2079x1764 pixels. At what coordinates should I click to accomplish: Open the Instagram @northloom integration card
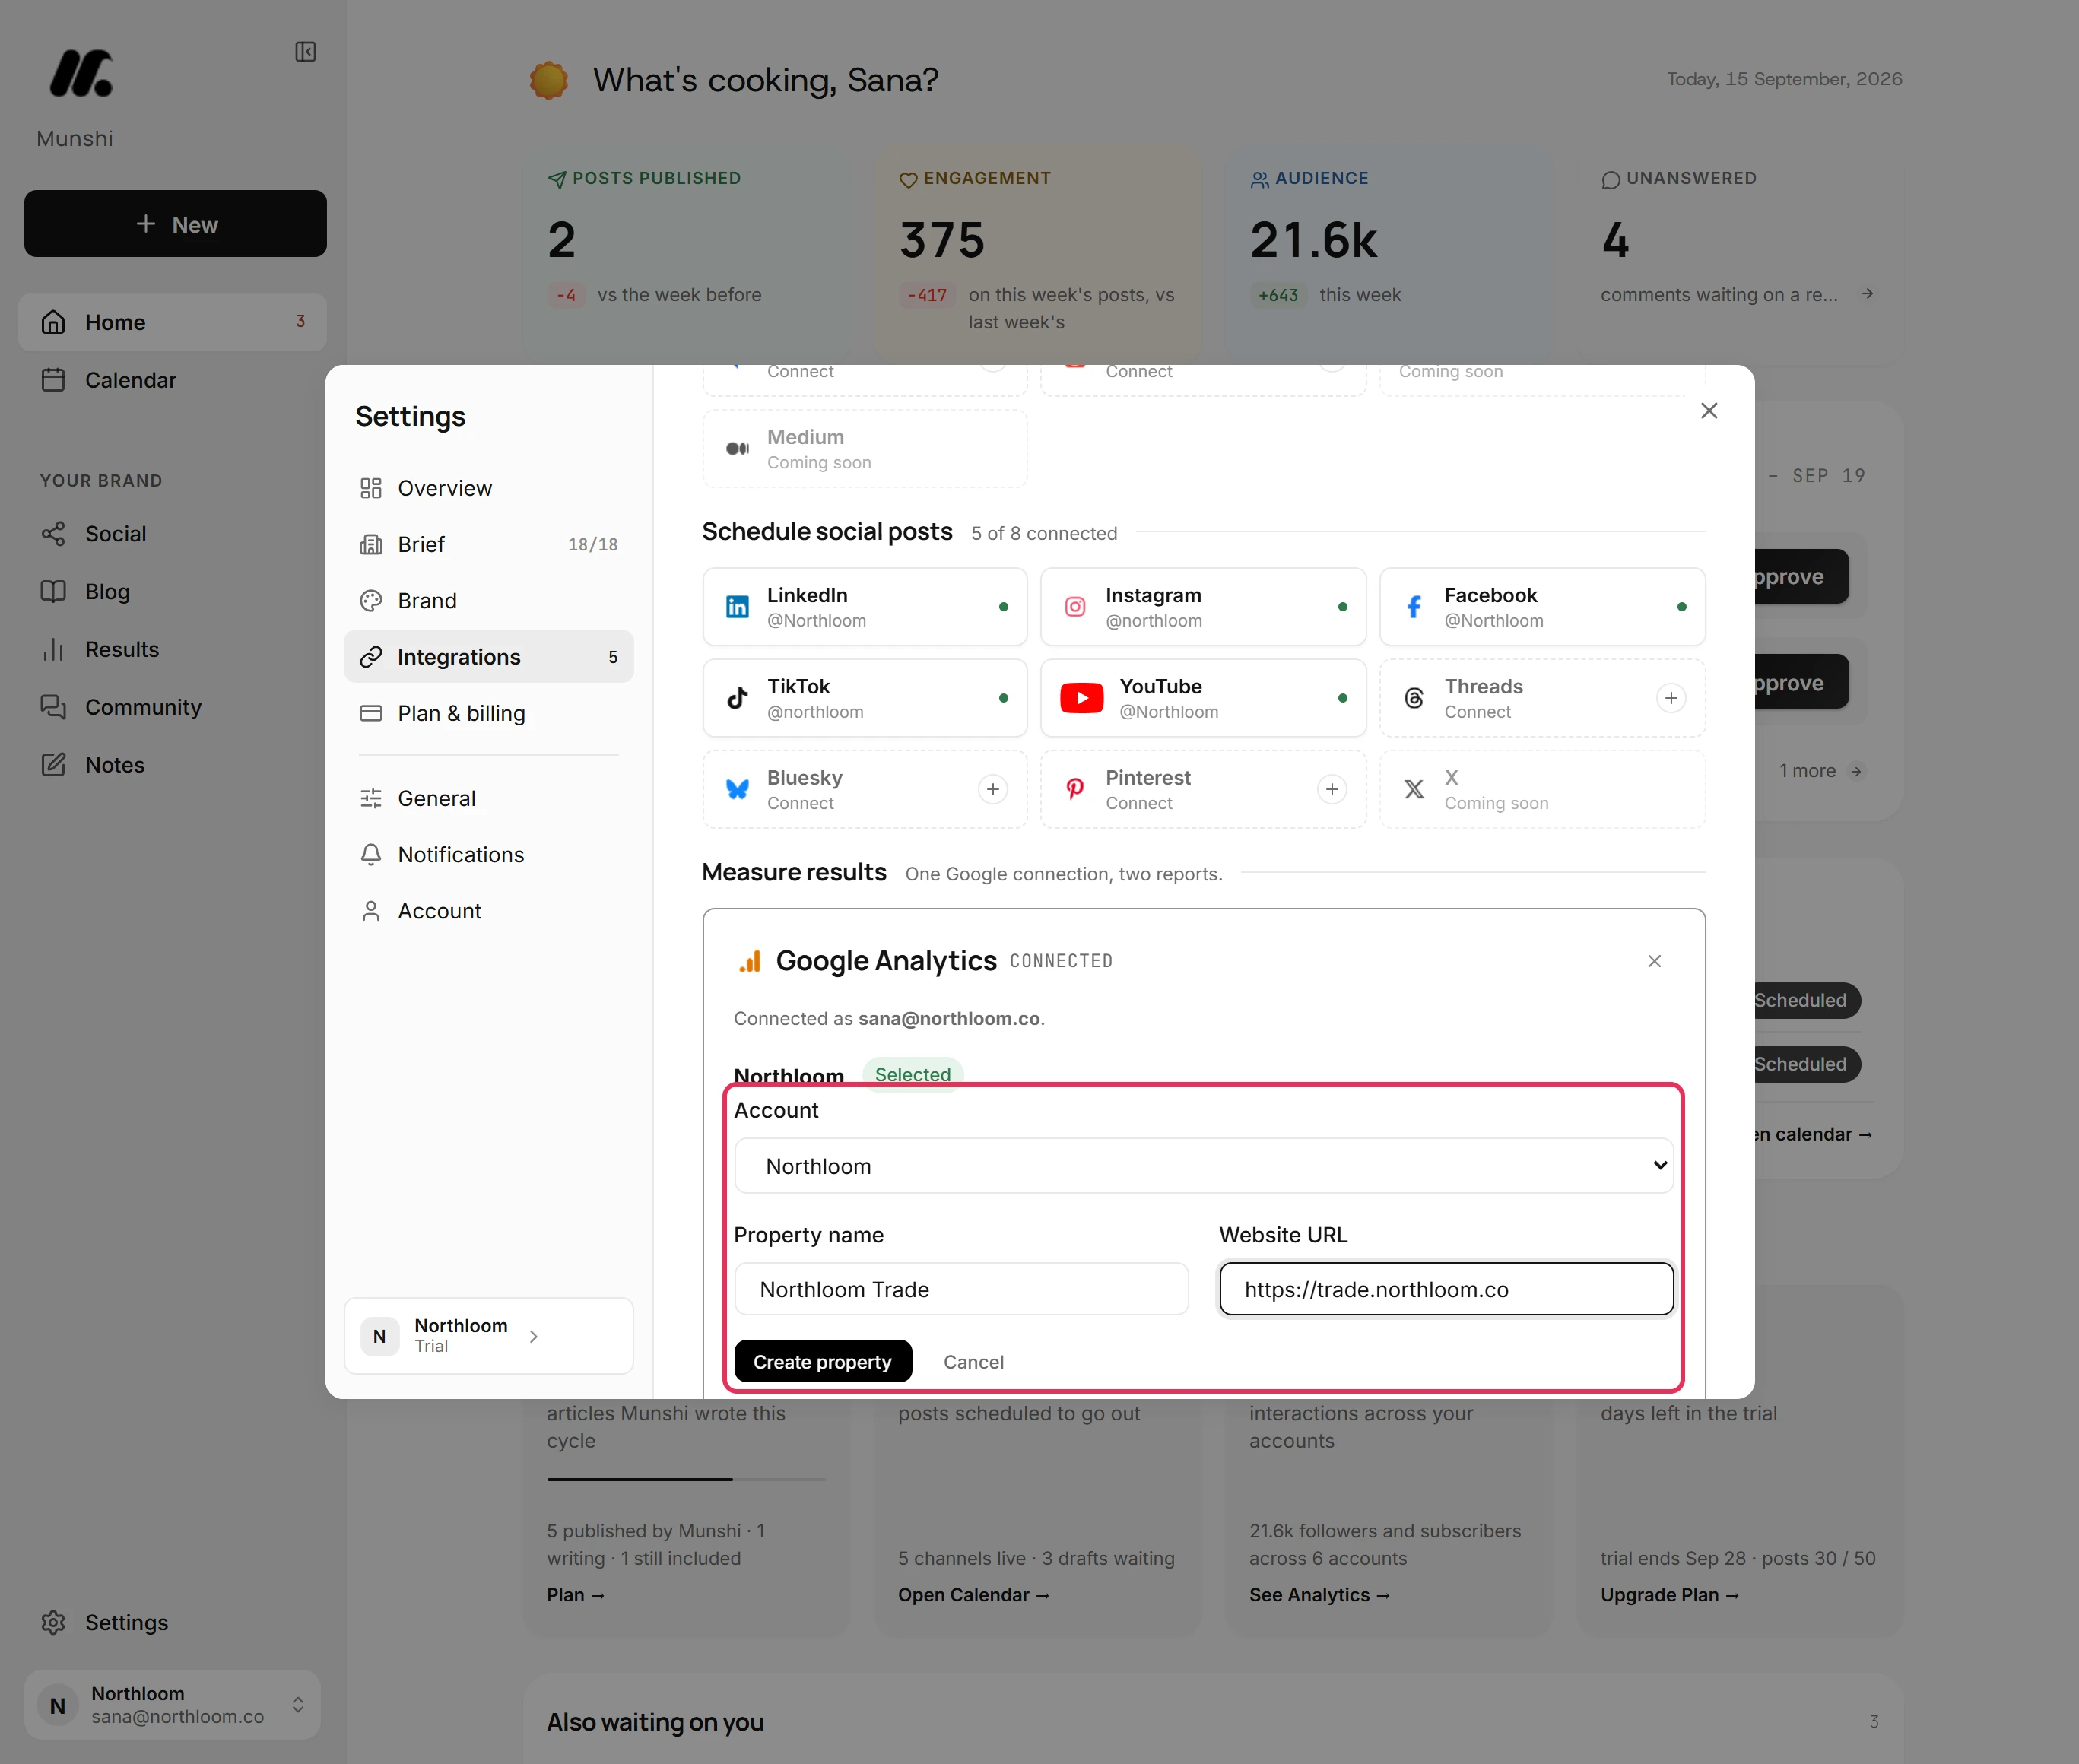point(1203,607)
